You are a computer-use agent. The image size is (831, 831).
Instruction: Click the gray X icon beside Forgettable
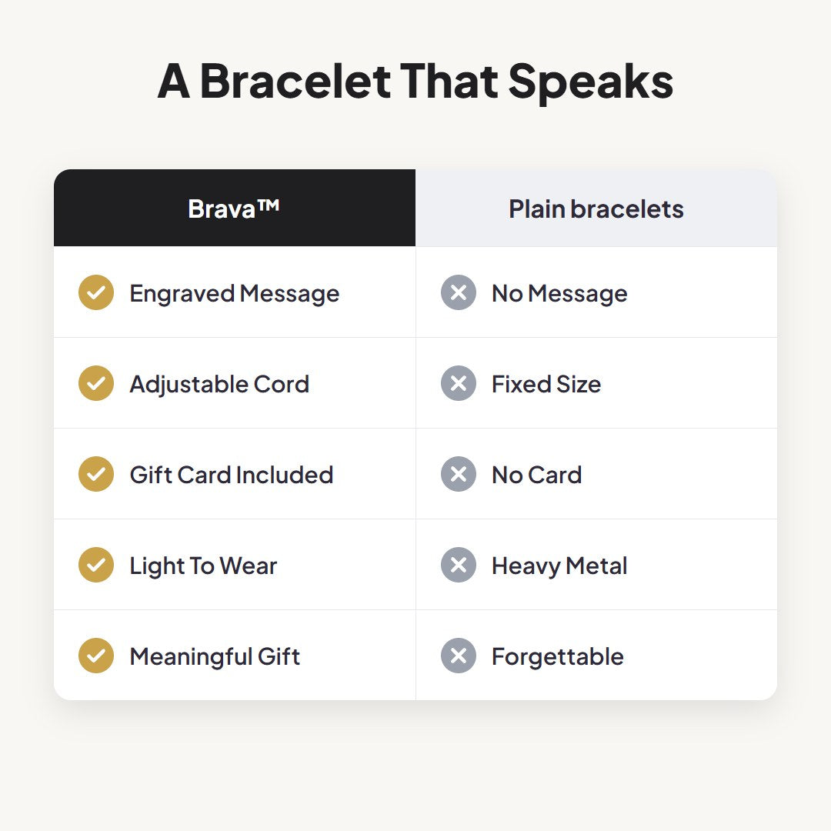(x=459, y=656)
